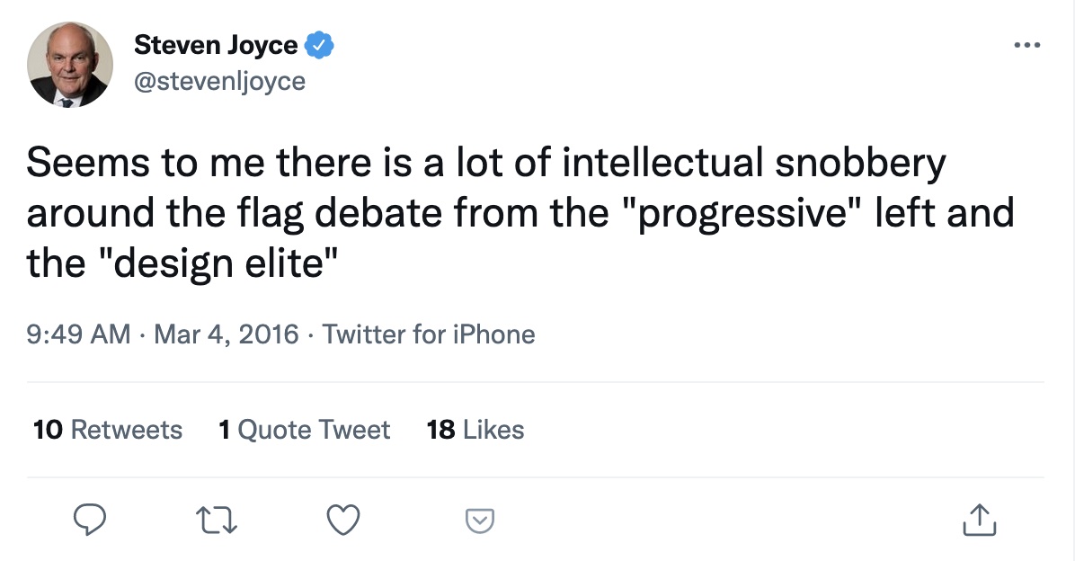
Task: Open the tweet via its timestamp
Action: pos(162,334)
